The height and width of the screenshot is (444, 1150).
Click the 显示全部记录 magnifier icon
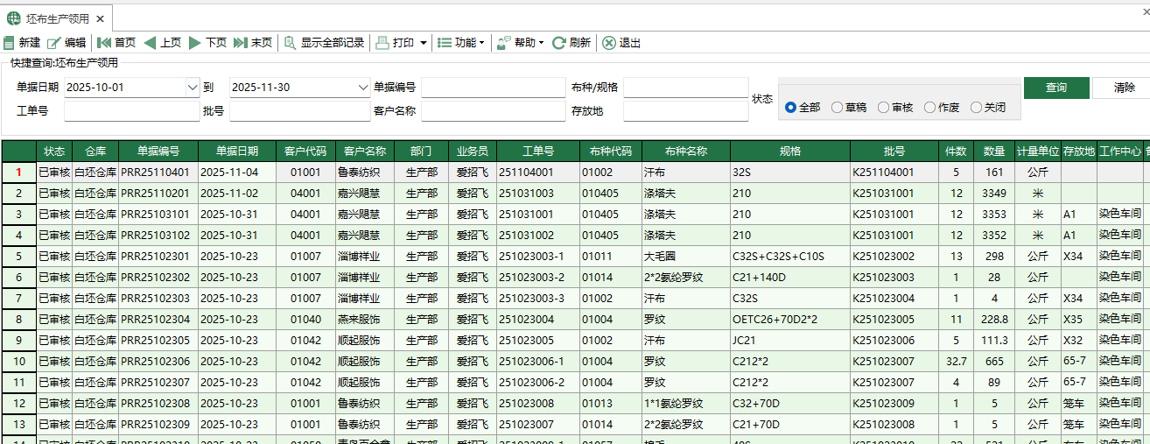tap(290, 43)
